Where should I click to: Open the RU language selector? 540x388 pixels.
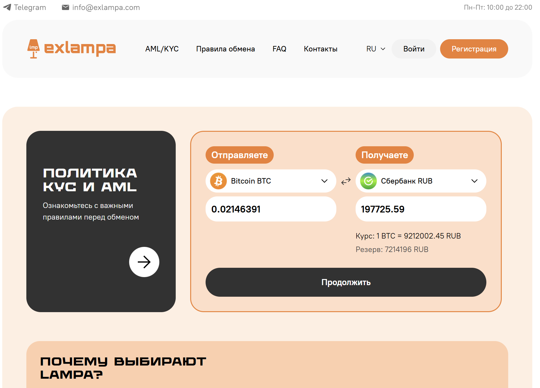pyautogui.click(x=375, y=49)
